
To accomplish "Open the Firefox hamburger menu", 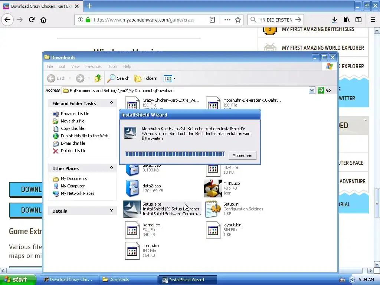I will (373, 20).
